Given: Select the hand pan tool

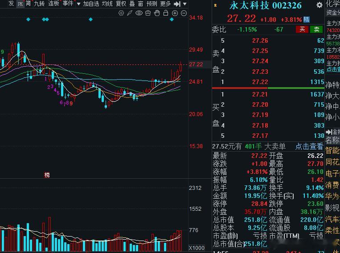Looking at the screenshot, I should pos(157,13).
